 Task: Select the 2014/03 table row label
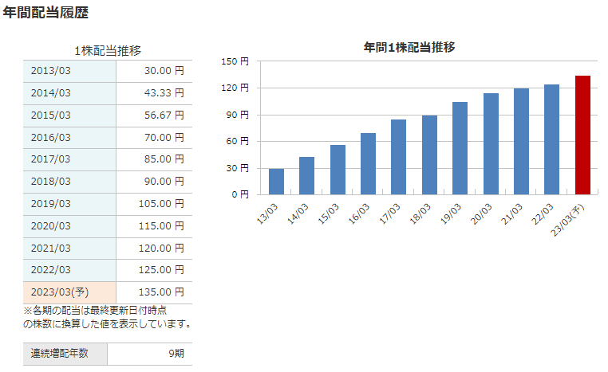(51, 93)
